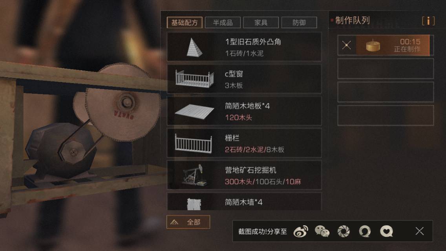Open the crafting queue info icon
Viewport: 446px width, 251px height.
(x=428, y=20)
